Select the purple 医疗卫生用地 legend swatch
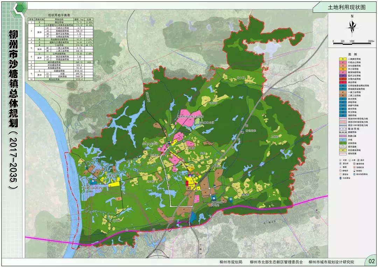The image size is (378, 267). pyautogui.click(x=343, y=76)
